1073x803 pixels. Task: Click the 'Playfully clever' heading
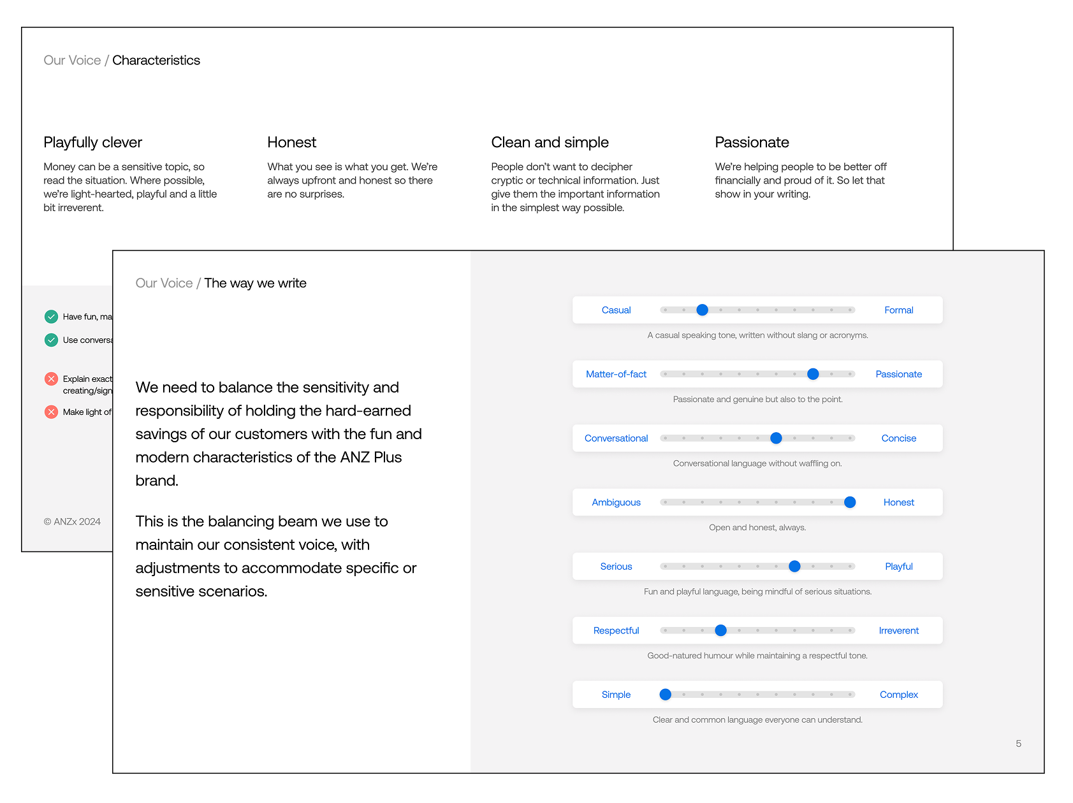93,142
